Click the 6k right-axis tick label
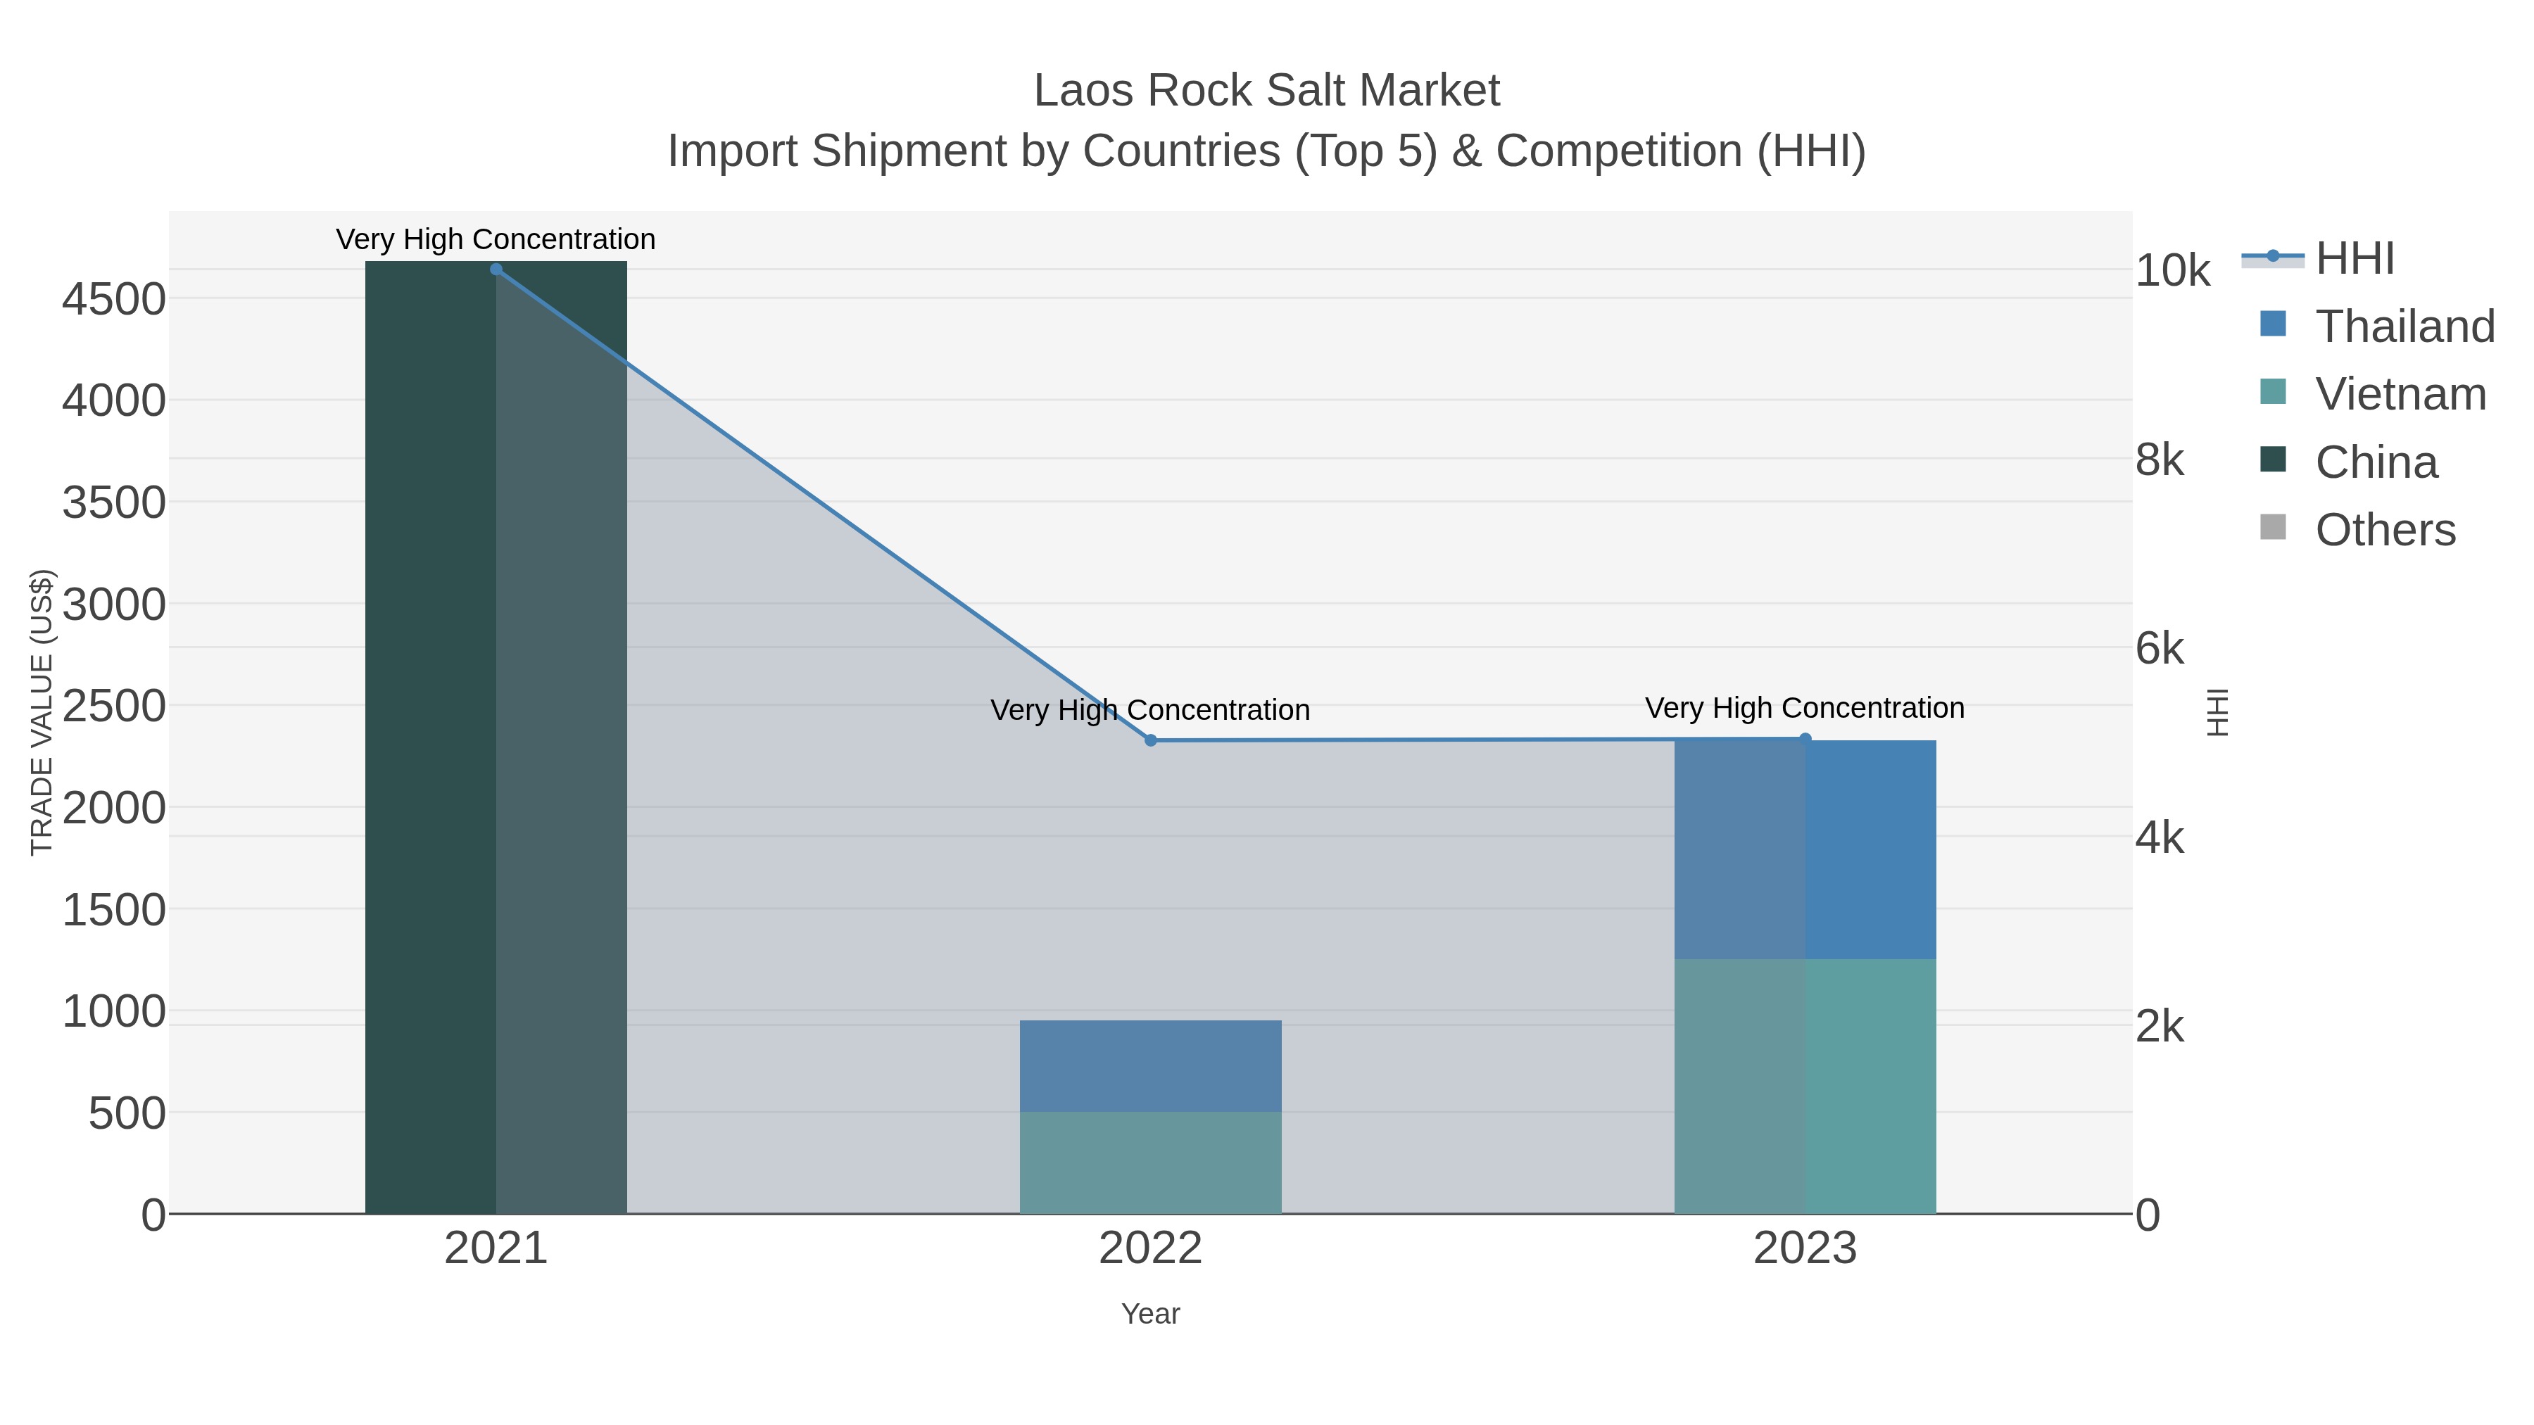 2160,649
